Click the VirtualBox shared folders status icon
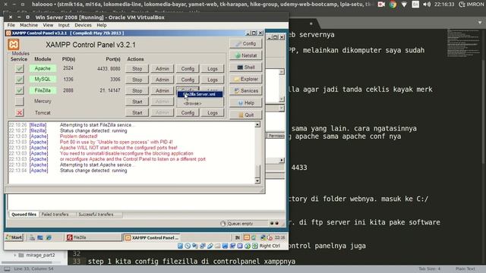 coord(218,246)
